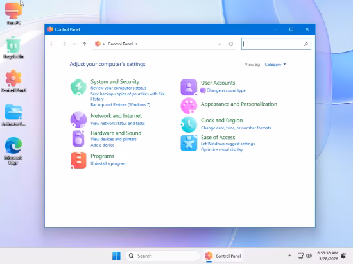Open the notification bell in taskbar
This screenshot has height=264, width=353.
[343, 256]
